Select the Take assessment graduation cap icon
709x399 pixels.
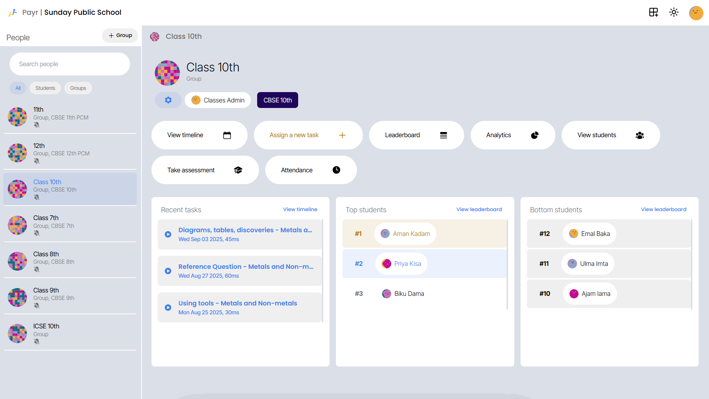pyautogui.click(x=238, y=170)
